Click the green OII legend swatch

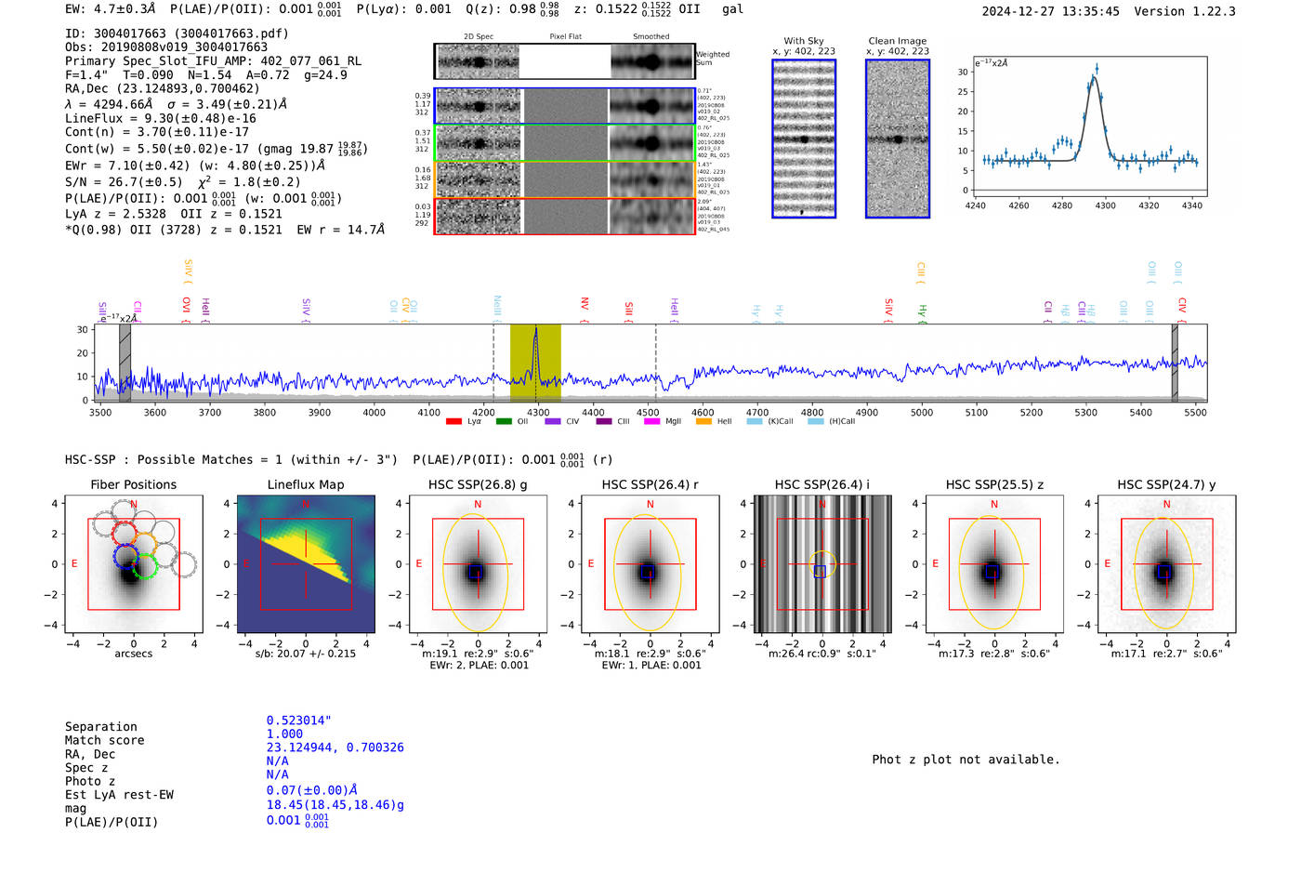504,422
